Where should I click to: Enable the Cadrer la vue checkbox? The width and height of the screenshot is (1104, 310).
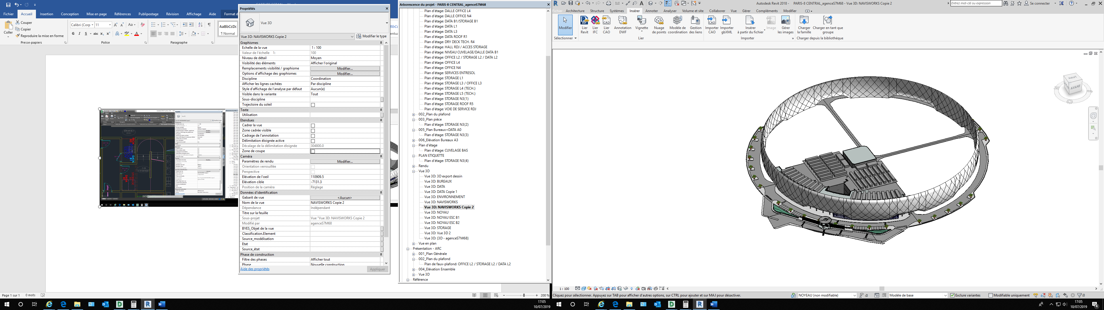click(x=313, y=125)
